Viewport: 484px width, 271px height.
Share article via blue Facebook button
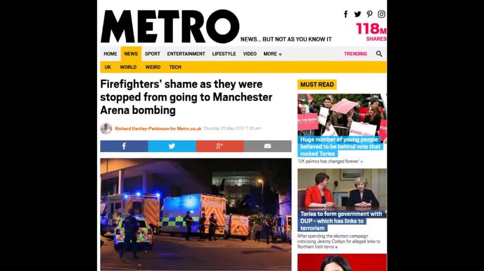point(124,146)
